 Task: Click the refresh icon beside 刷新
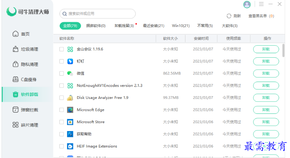click(x=229, y=16)
